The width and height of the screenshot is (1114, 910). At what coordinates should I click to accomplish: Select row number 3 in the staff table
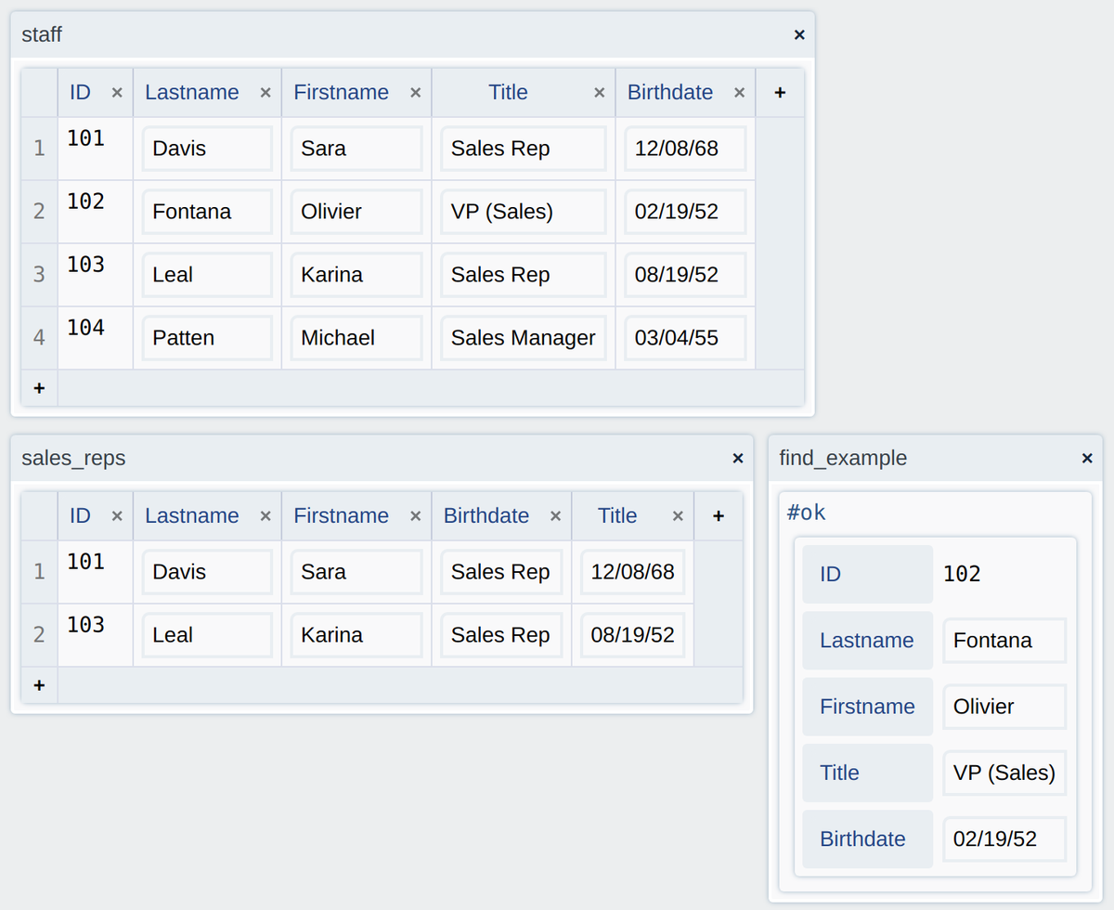(39, 274)
